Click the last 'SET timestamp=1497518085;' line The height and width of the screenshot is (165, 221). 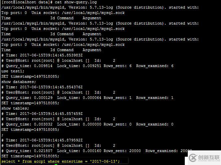(x=30, y=156)
